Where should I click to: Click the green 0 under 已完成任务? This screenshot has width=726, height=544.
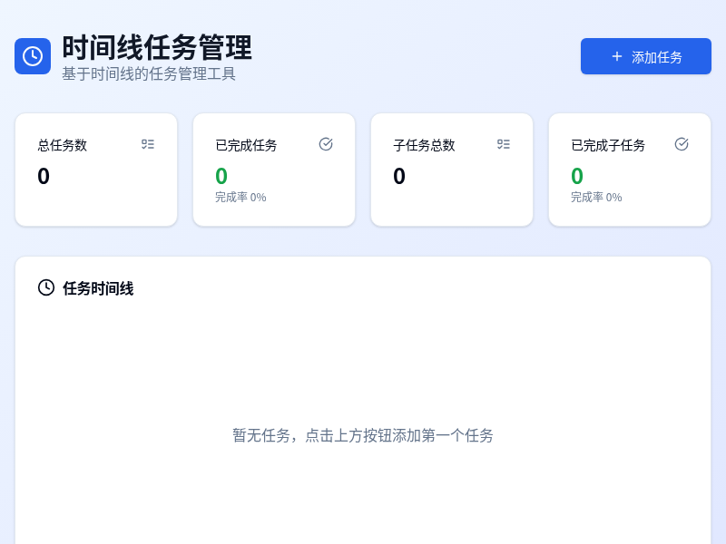(x=221, y=176)
